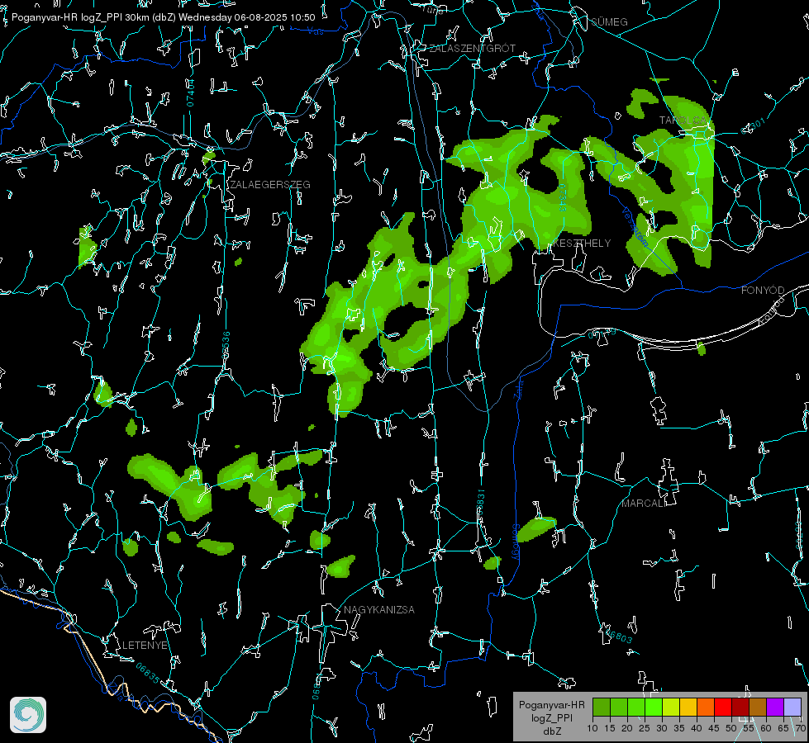Click the road number label 06835
This screenshot has width=809, height=743.
point(148,674)
